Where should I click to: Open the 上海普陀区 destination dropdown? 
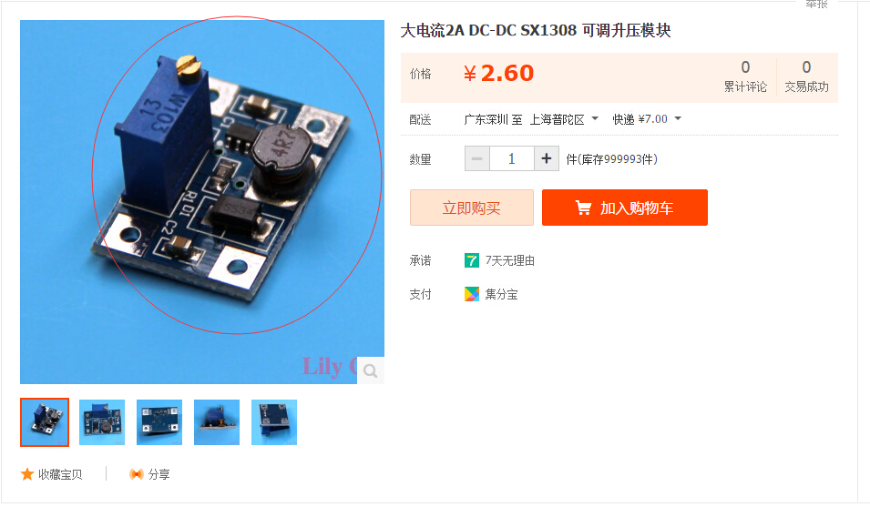[x=564, y=119]
